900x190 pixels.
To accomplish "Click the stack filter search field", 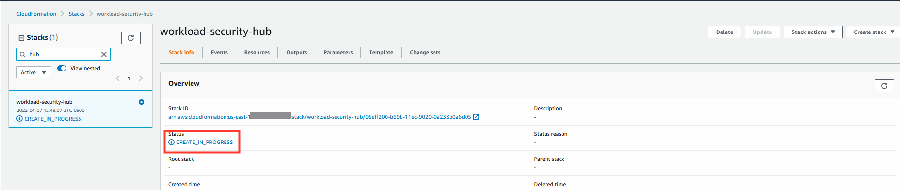I will pos(63,54).
